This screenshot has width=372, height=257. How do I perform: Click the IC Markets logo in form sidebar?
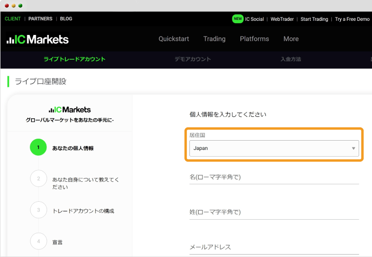[70, 110]
